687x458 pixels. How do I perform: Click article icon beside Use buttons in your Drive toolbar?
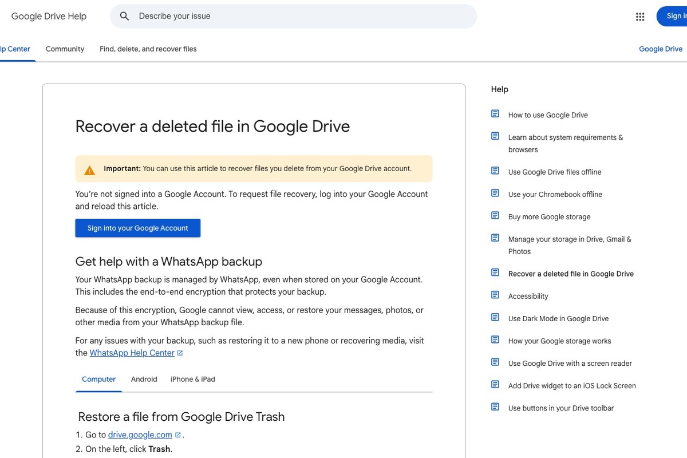[495, 406]
